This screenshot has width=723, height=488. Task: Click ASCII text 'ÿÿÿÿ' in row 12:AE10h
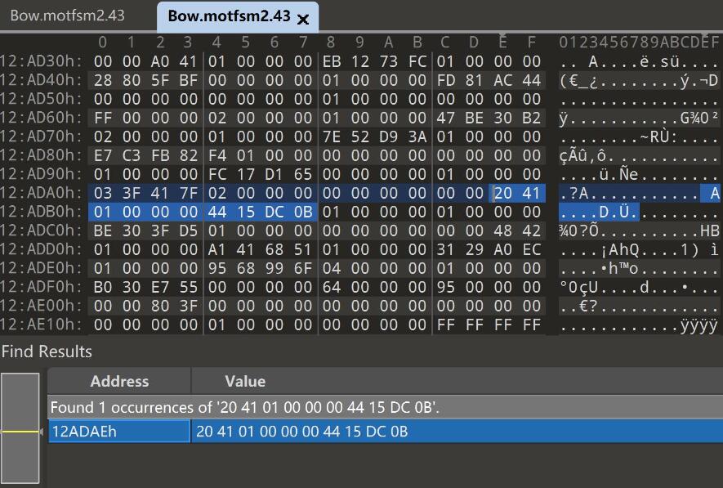(698, 325)
